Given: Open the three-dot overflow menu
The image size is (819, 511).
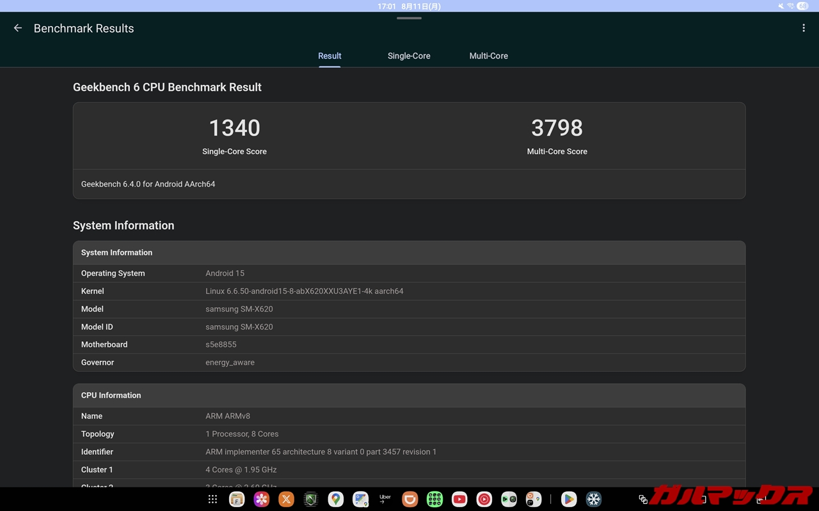Looking at the screenshot, I should pyautogui.click(x=804, y=28).
